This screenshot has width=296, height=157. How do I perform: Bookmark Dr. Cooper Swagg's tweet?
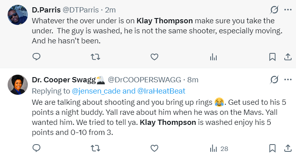pos(272,148)
